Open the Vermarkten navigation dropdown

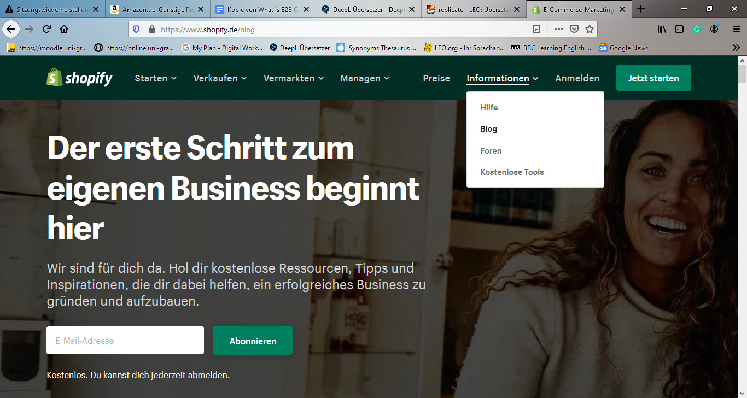pyautogui.click(x=293, y=78)
